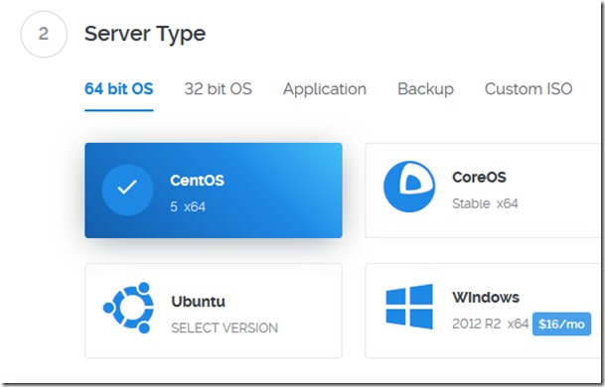Open Ubuntu SELECT VERSION dropdown
605x387 pixels.
point(225,328)
